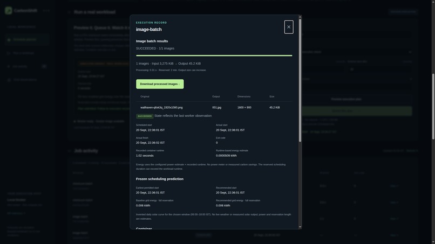The width and height of the screenshot is (435, 244).
Task: Click the Job activity heading in background page
Action: (86, 151)
